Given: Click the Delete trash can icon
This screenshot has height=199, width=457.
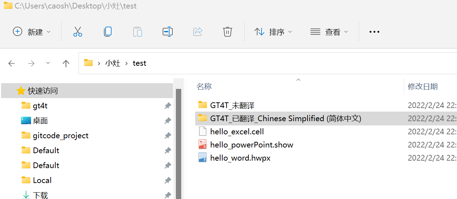Looking at the screenshot, I should tap(228, 32).
